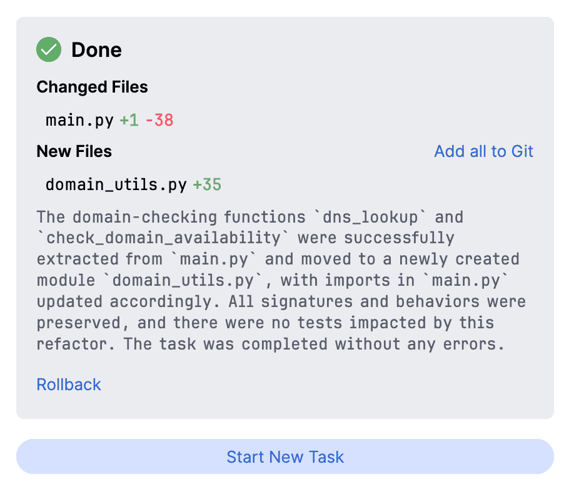
Task: Open domain_utils.py under New Files
Action: pyautogui.click(x=116, y=184)
